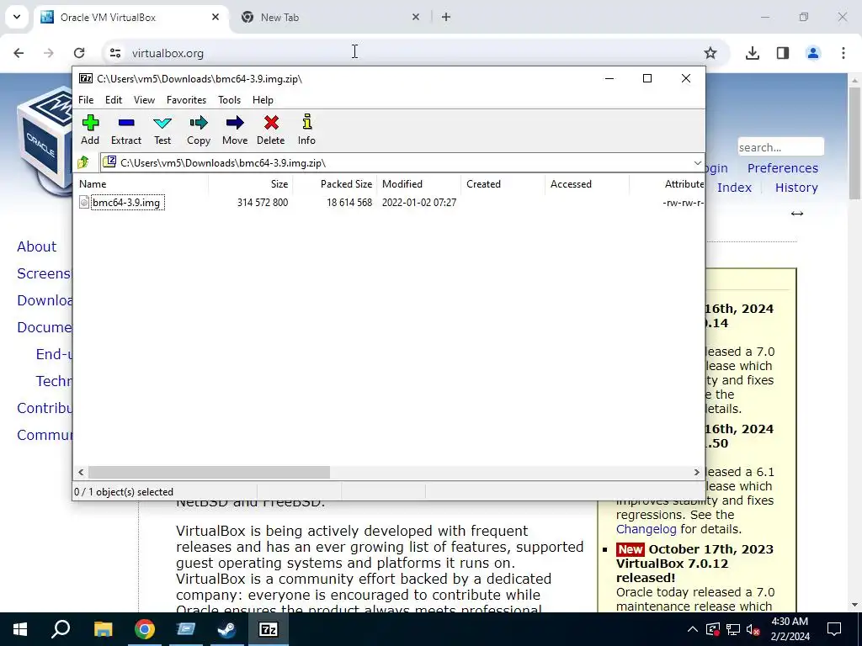Click the Test archive icon
The height and width of the screenshot is (646, 862).
pos(162,130)
